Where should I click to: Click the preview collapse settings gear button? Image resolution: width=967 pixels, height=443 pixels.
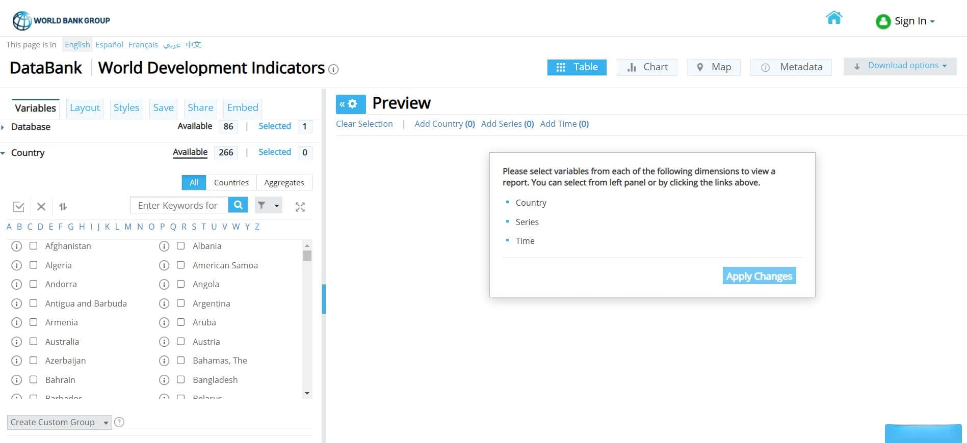point(351,104)
